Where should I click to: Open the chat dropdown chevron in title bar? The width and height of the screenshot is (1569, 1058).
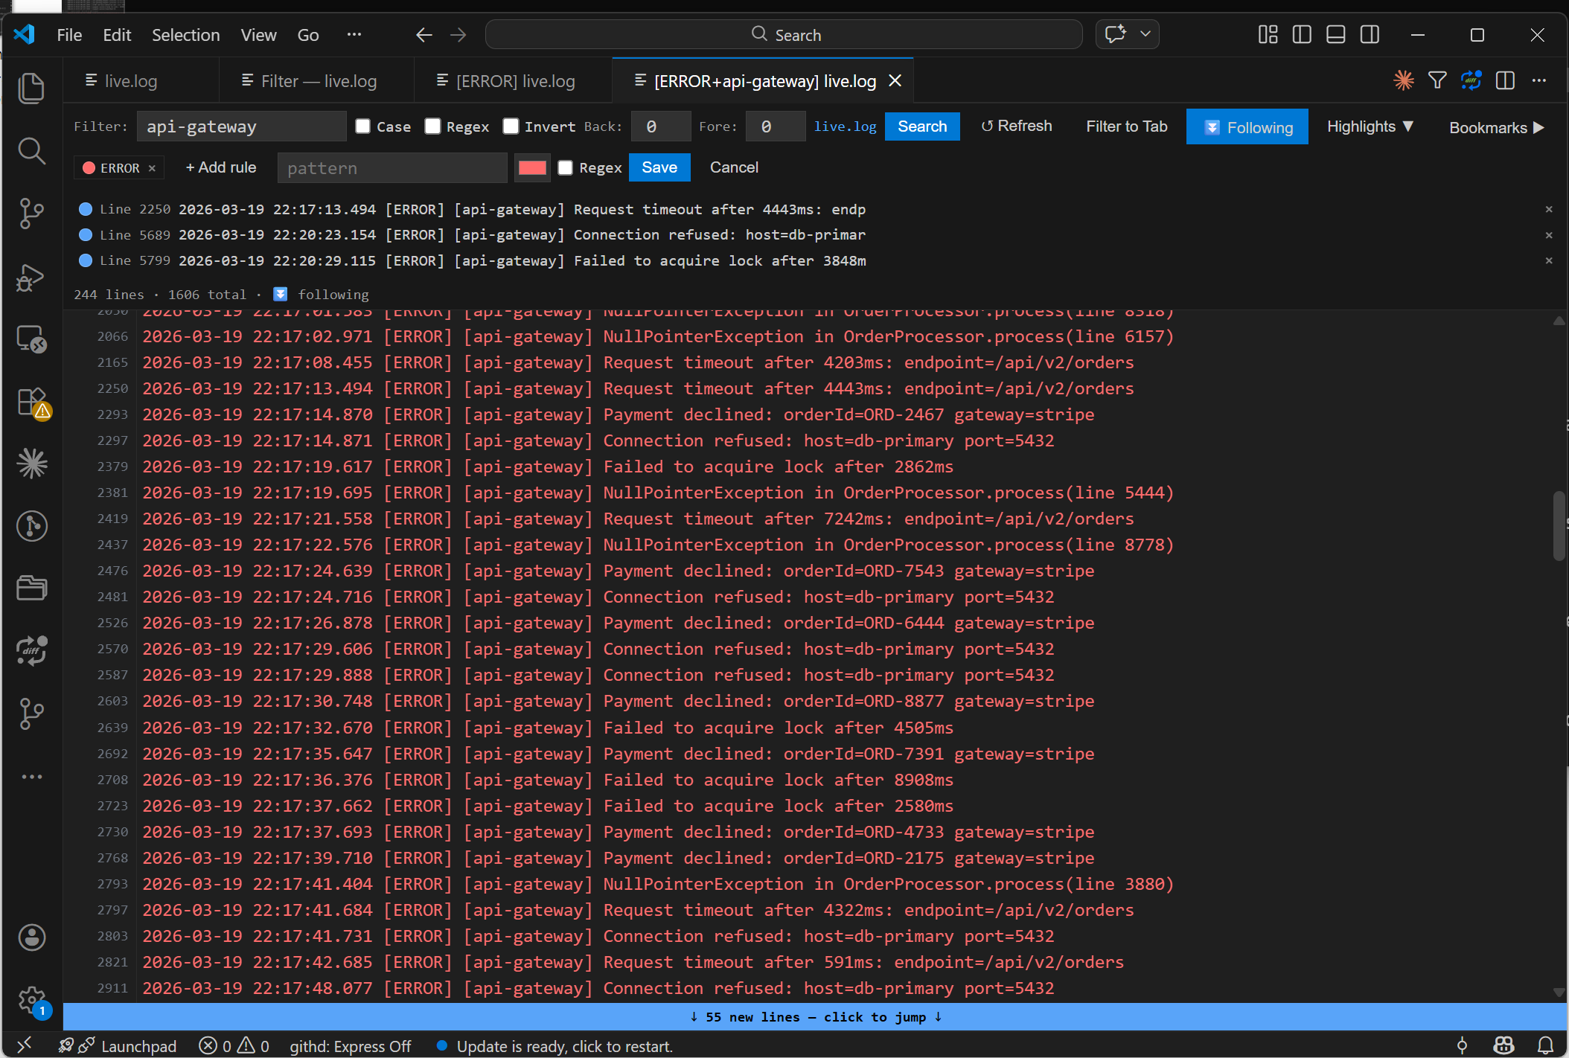tap(1145, 34)
